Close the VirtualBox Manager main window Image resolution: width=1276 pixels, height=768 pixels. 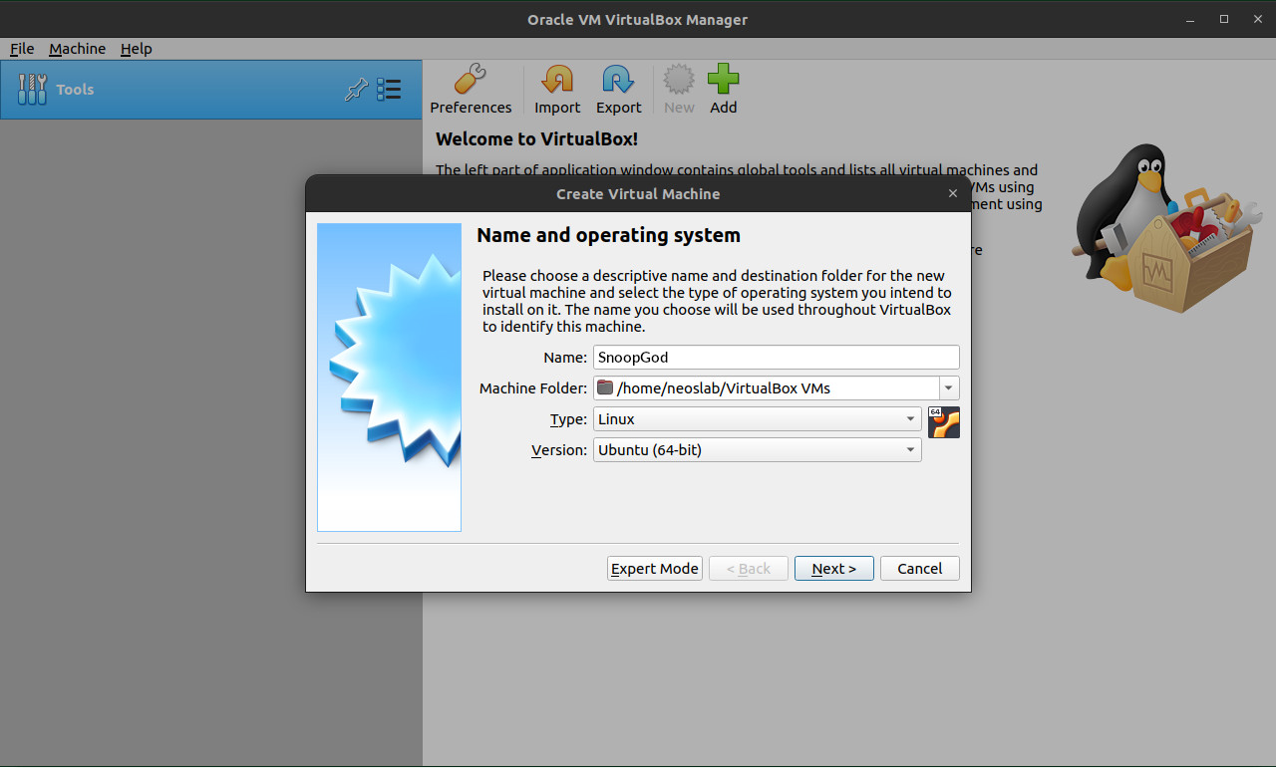point(1256,19)
